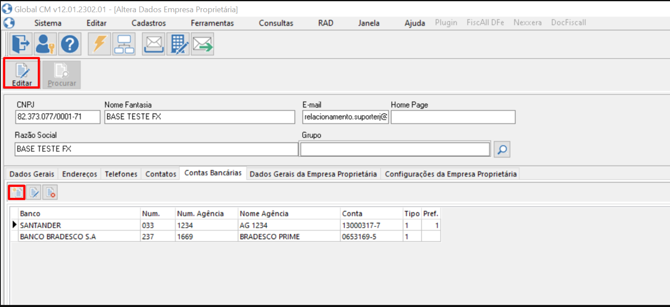Click the magnifier button beside Grupo field

pos(502,150)
